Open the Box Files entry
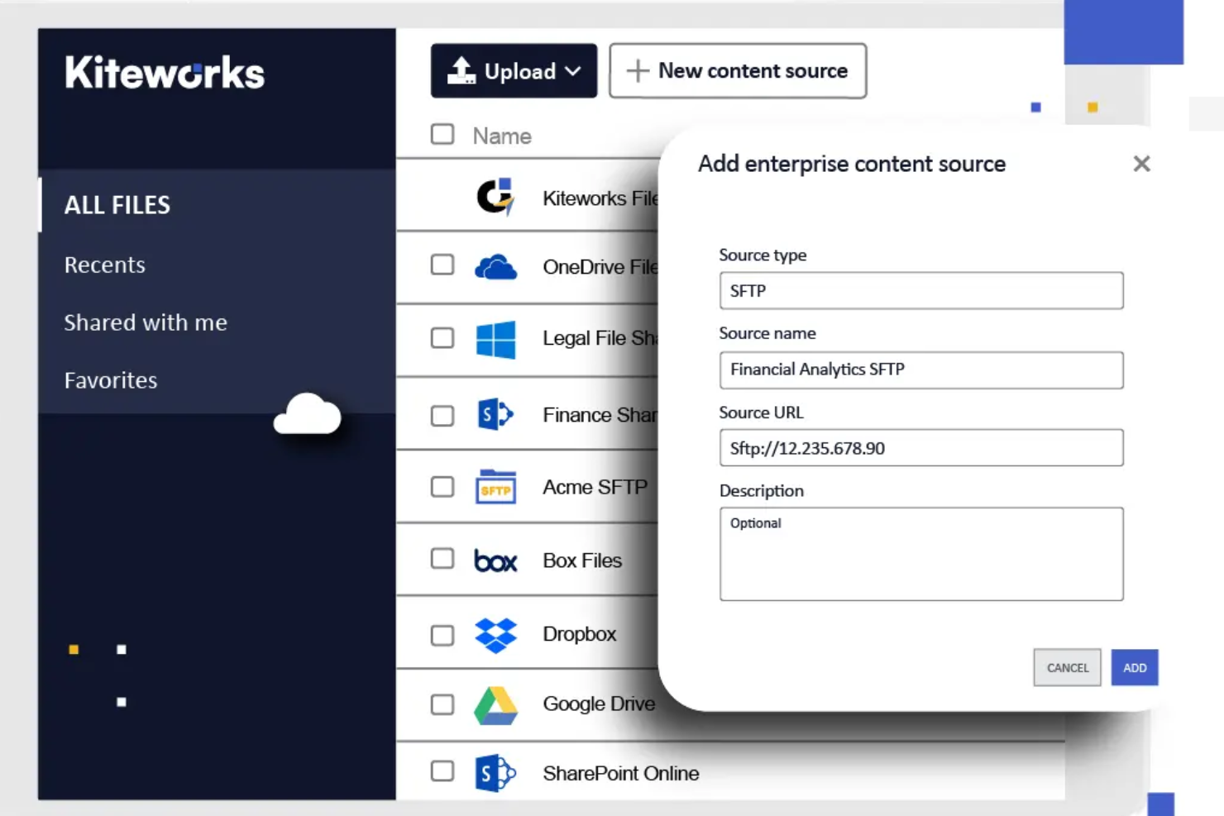Screen dimensions: 1224x816 click(x=582, y=561)
